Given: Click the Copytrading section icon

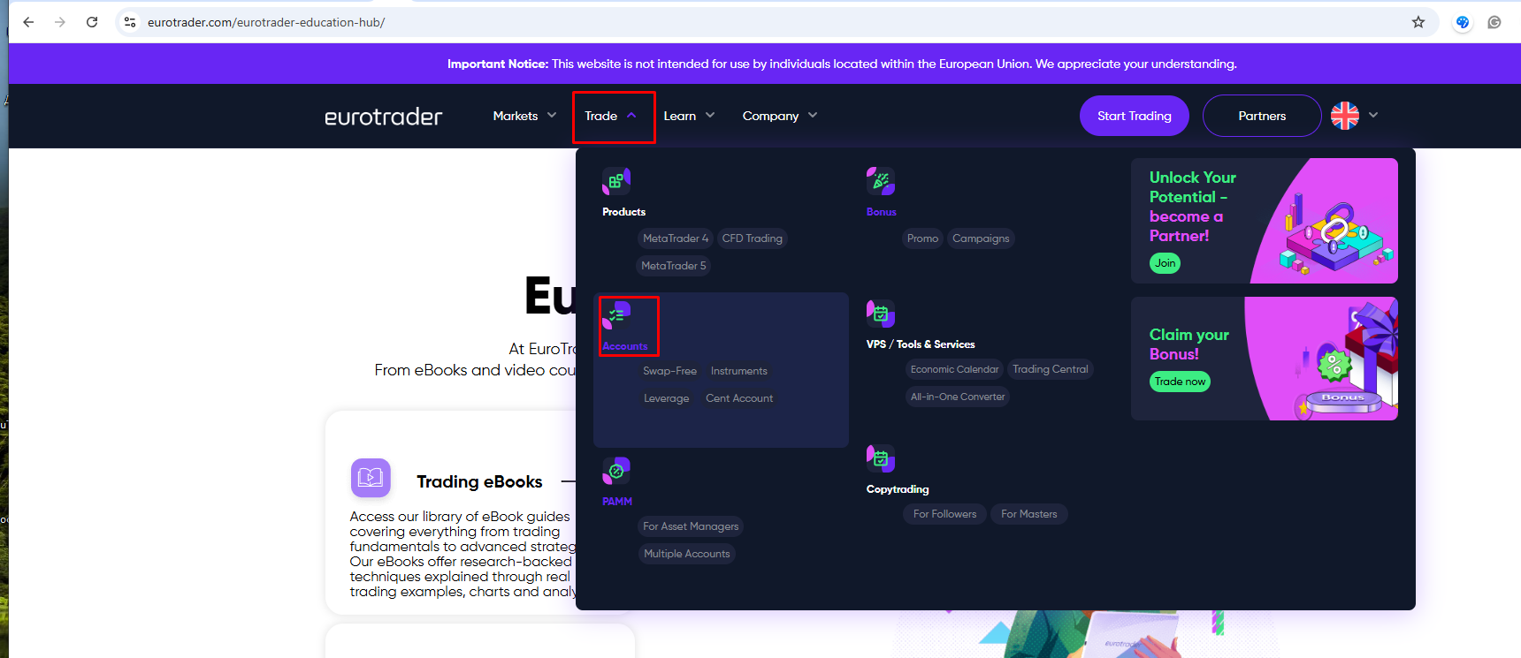Looking at the screenshot, I should point(881,458).
